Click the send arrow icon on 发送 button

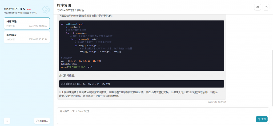click(x=259, y=119)
